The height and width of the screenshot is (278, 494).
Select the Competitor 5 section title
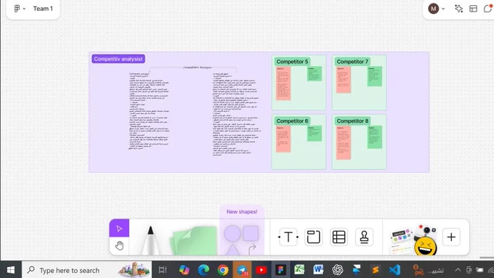point(292,62)
